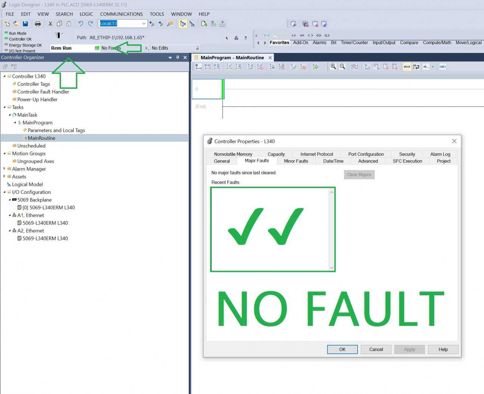Save the project with the floppy disk icon

[x=25, y=24]
